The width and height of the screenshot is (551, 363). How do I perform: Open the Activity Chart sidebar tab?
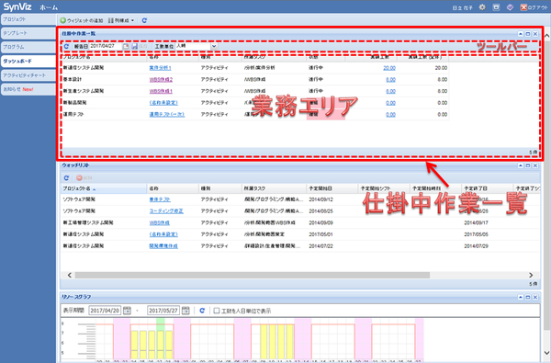[x=28, y=75]
